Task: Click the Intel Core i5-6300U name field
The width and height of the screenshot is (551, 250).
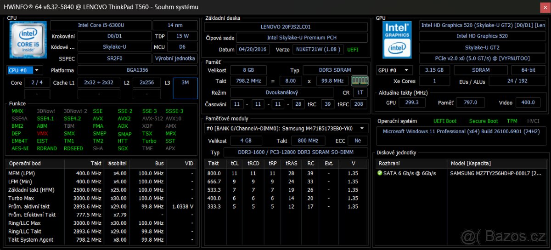Action: (x=100, y=25)
